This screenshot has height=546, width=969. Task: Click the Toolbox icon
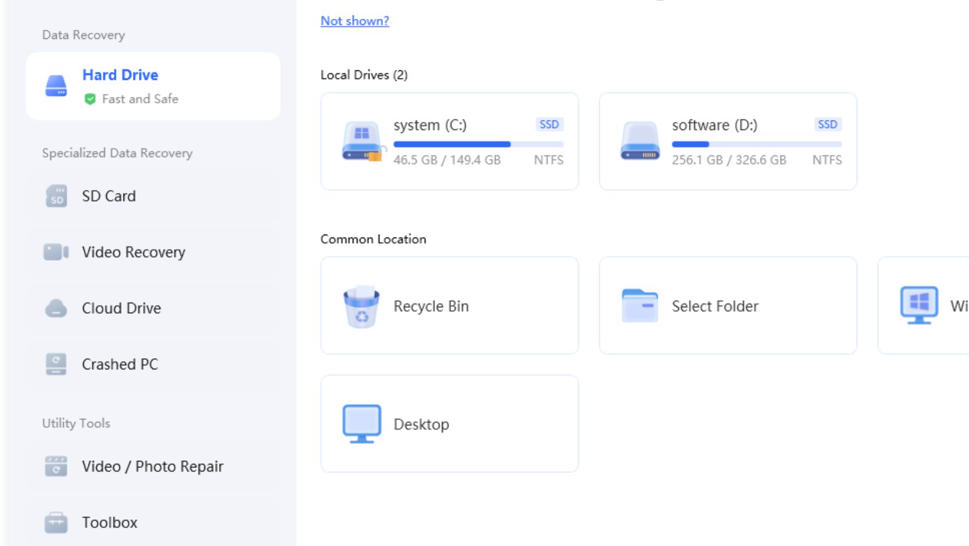coord(56,523)
